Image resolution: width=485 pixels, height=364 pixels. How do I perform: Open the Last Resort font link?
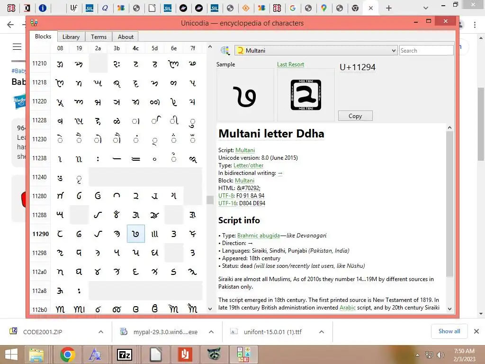(290, 64)
